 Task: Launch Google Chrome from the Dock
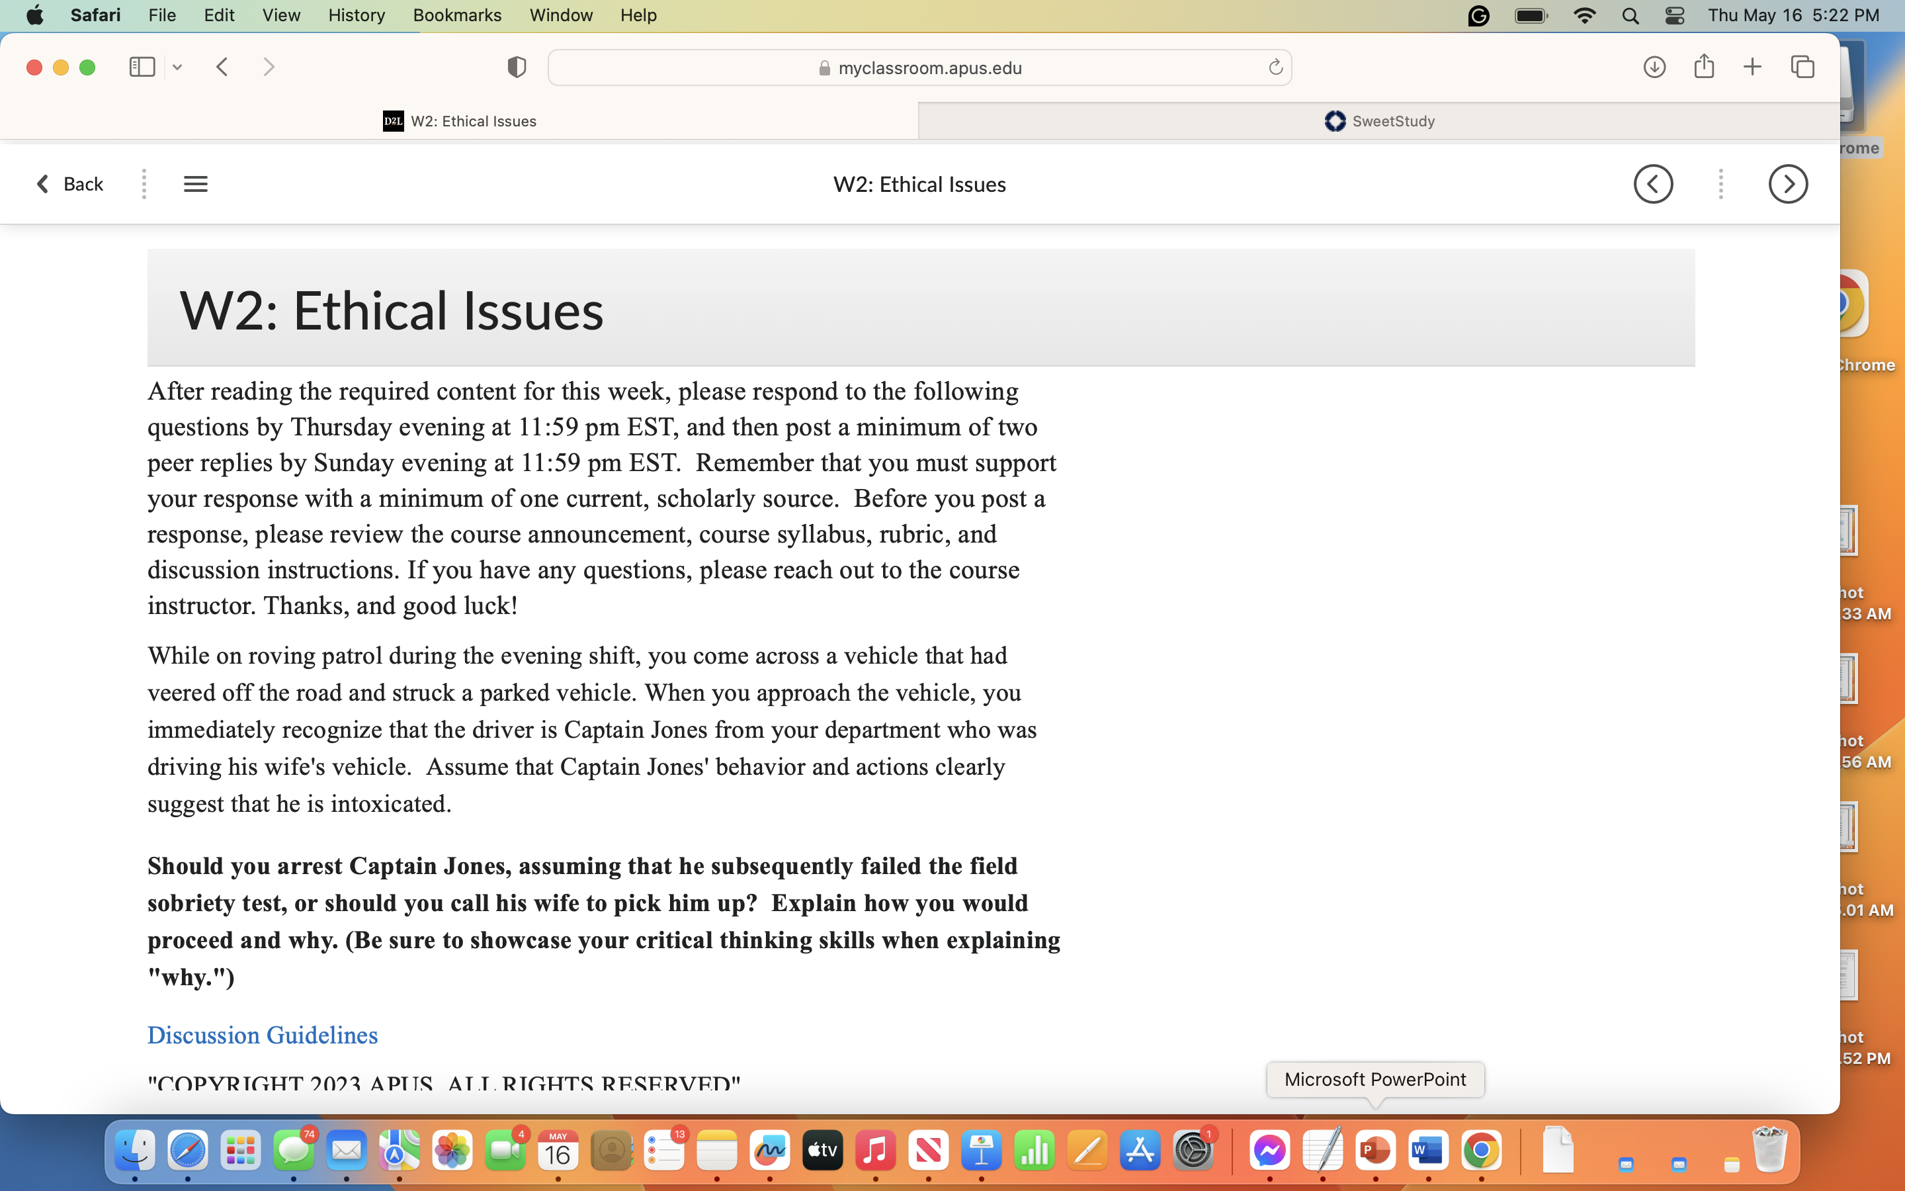(x=1482, y=1151)
